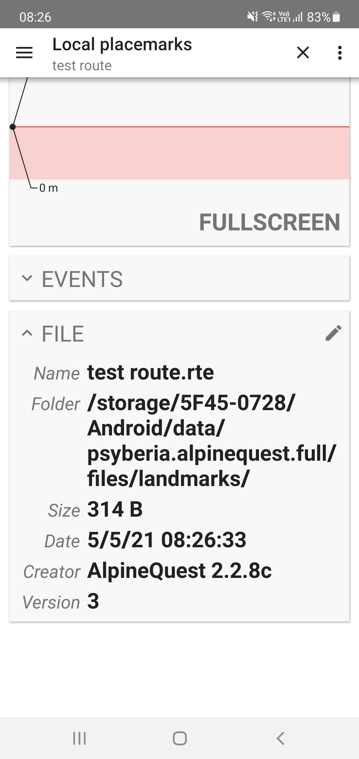The image size is (359, 759).
Task: Edit file details with pencil icon
Action: point(333,333)
